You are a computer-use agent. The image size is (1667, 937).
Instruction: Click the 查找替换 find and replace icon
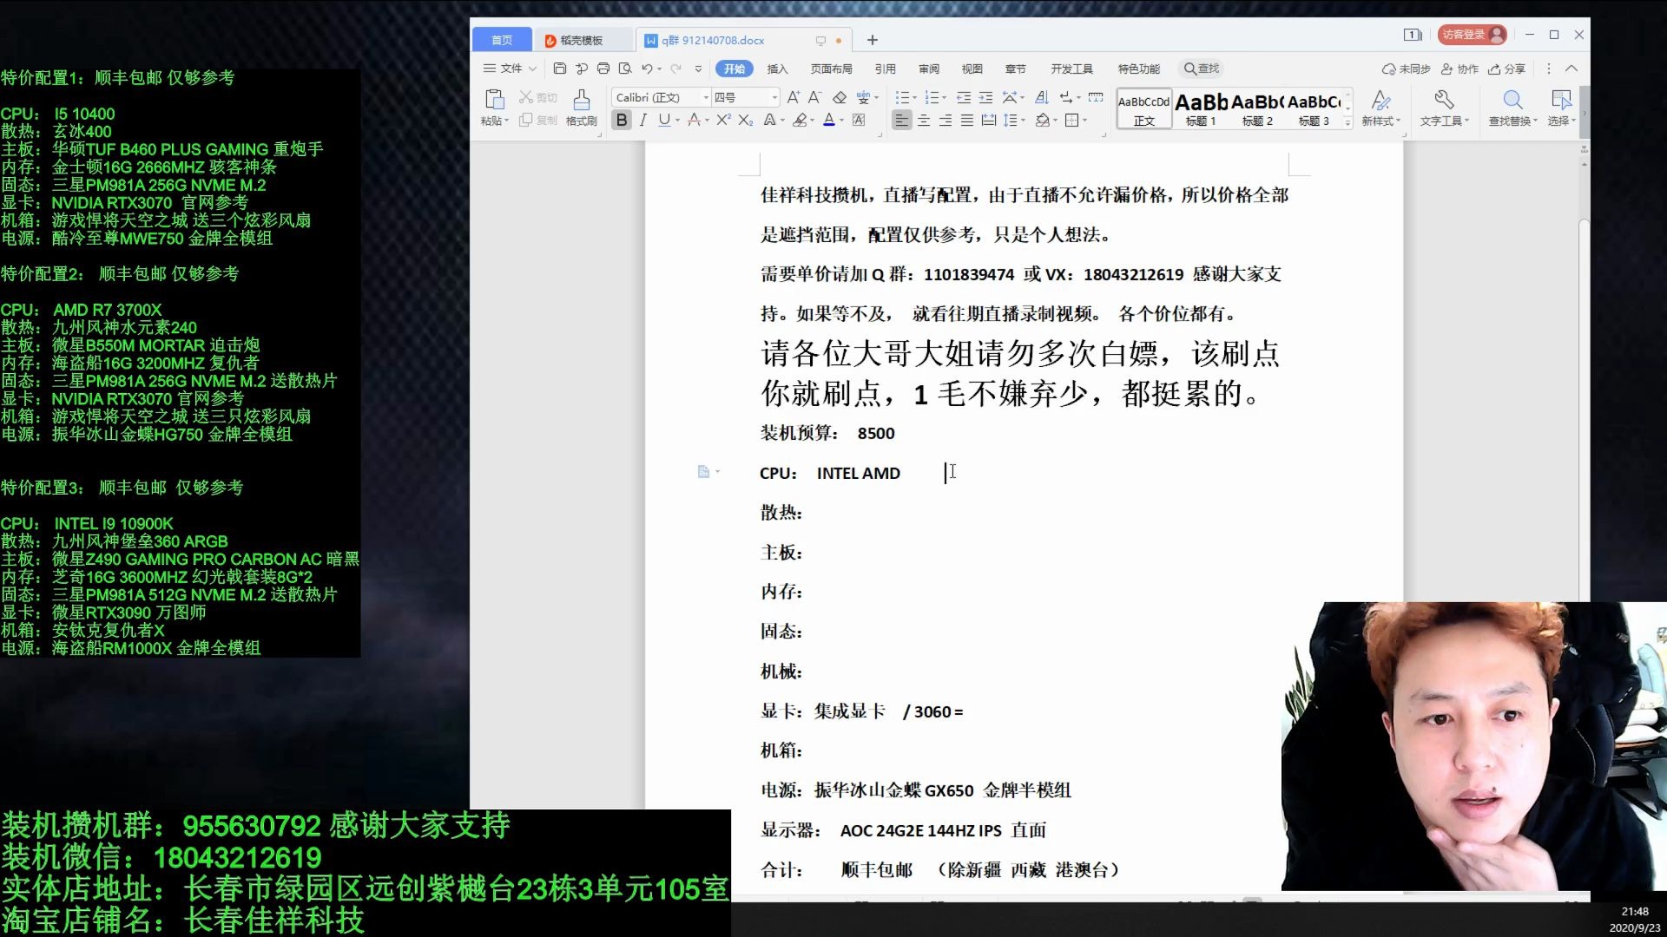pos(1511,108)
